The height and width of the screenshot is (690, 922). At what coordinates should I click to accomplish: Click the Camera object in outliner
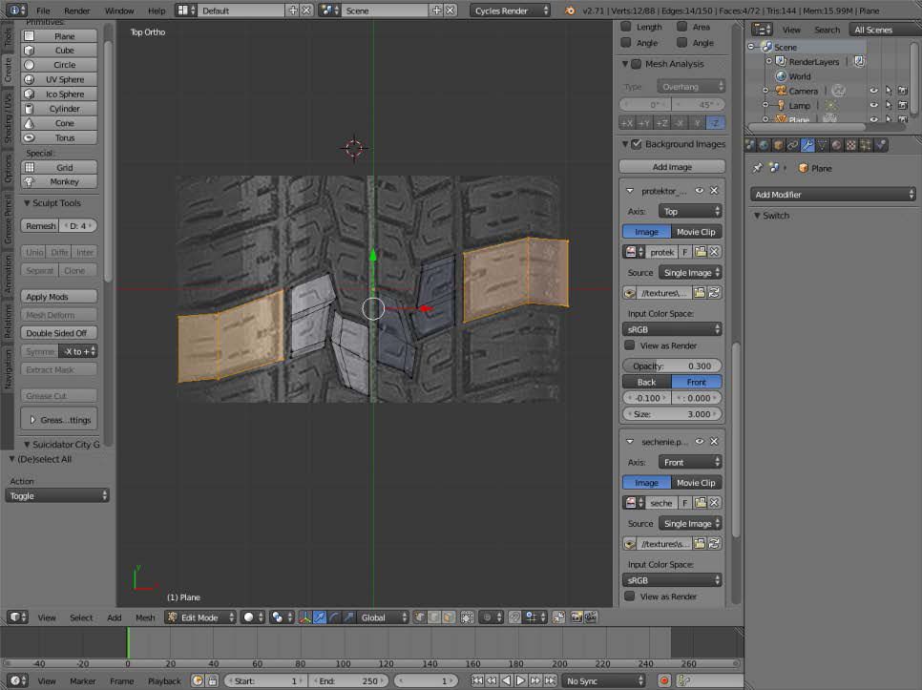pos(802,91)
